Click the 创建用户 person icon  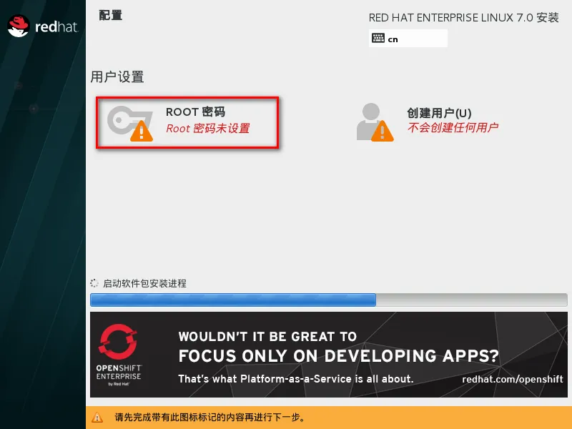[375, 122]
